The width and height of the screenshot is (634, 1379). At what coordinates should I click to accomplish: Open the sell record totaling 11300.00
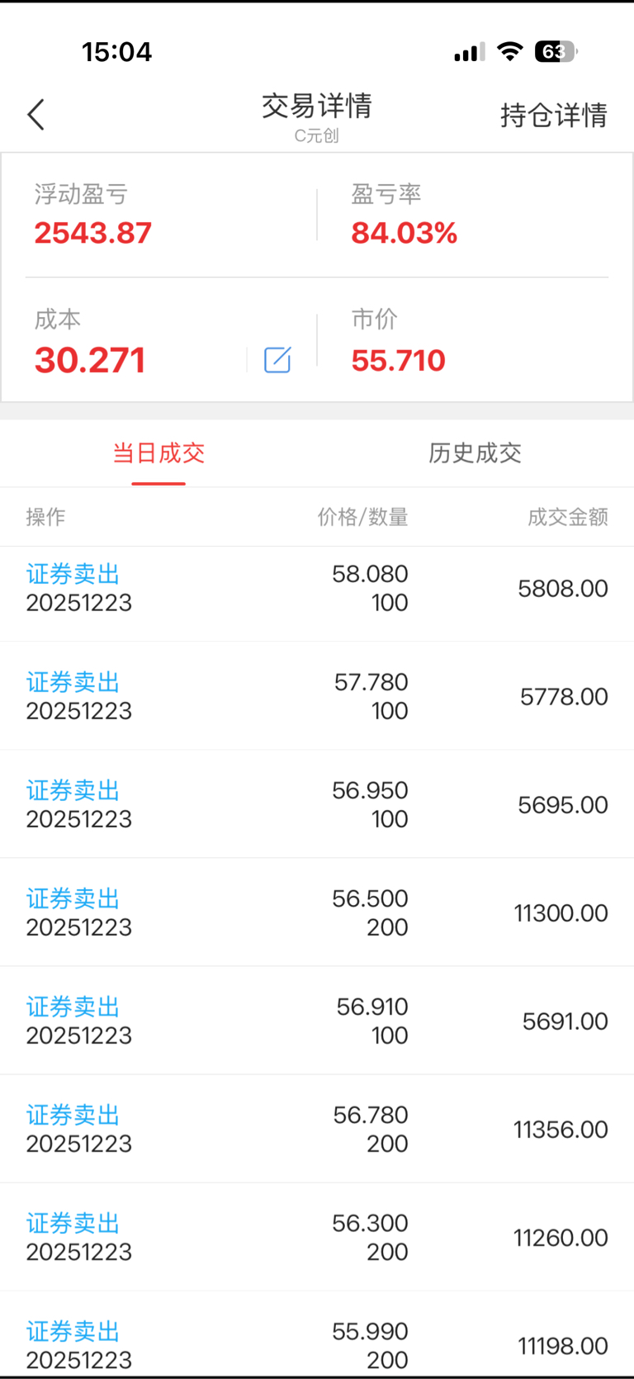coord(317,912)
